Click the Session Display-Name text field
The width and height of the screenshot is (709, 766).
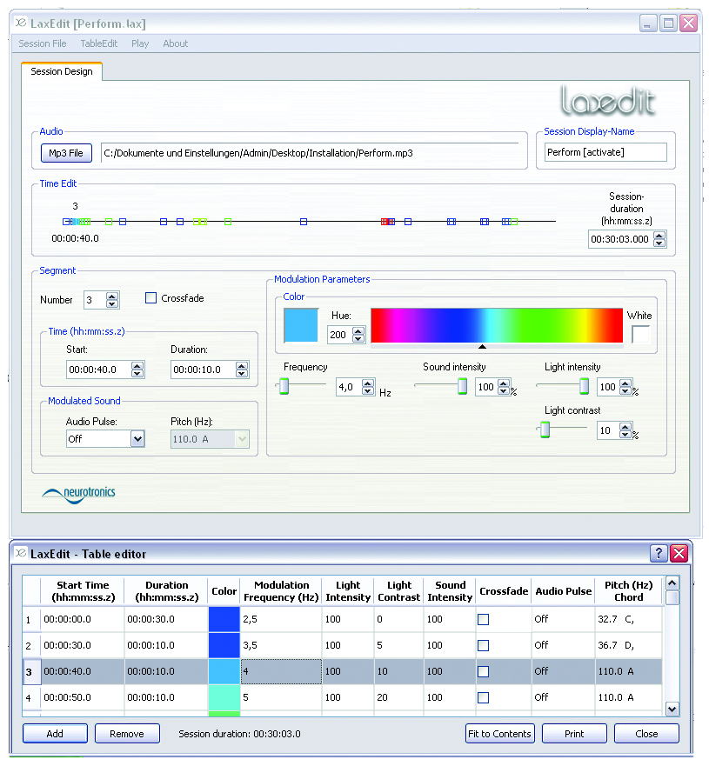point(605,152)
